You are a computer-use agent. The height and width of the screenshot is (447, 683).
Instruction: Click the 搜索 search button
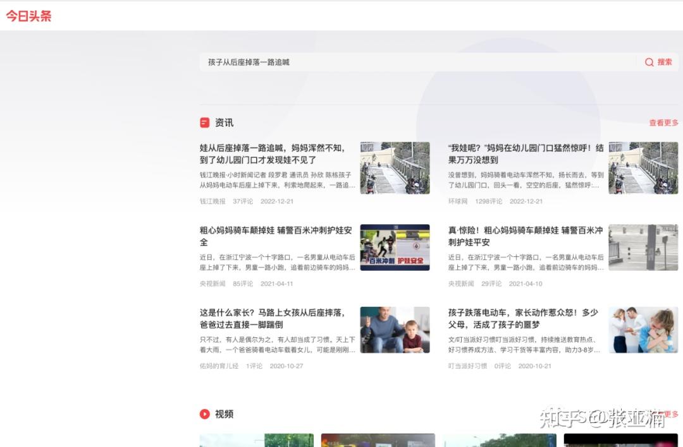click(x=663, y=62)
